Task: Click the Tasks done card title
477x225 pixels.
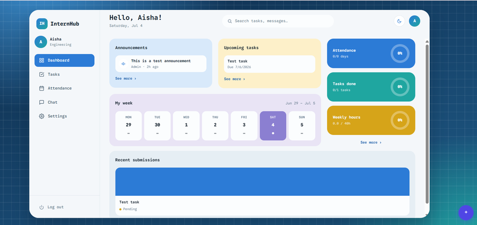Action: click(x=344, y=84)
